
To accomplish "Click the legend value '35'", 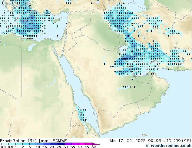I will tap(73, 147).
